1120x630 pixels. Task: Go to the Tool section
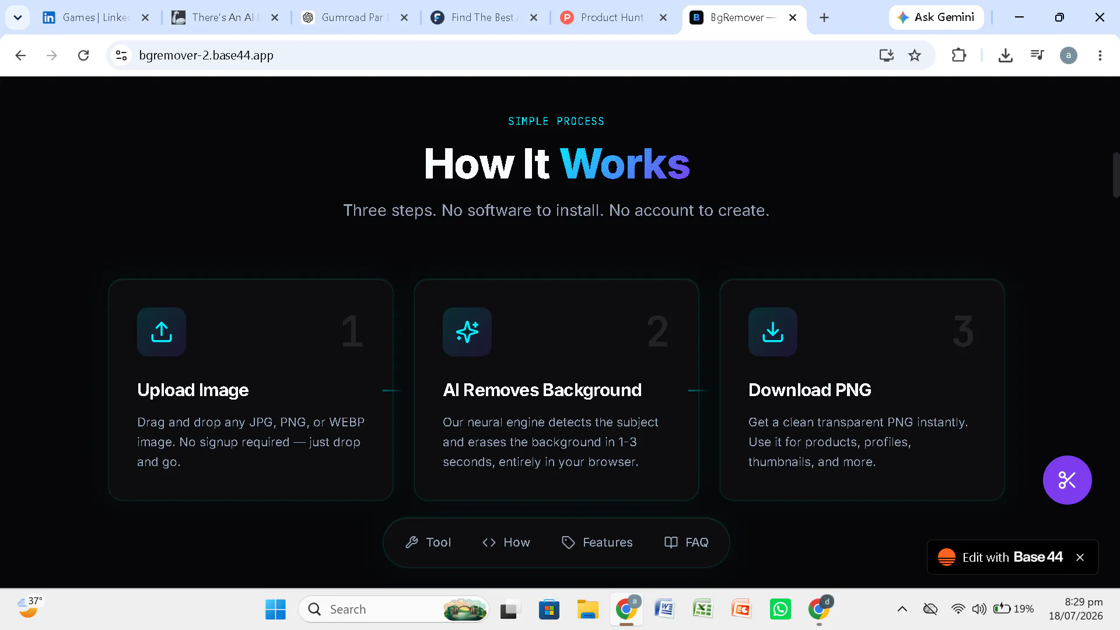tap(428, 542)
